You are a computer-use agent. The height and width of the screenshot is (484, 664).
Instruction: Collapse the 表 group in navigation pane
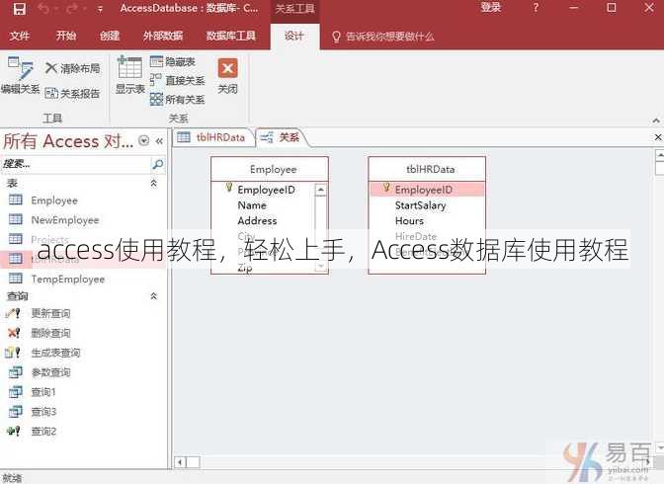click(x=154, y=183)
